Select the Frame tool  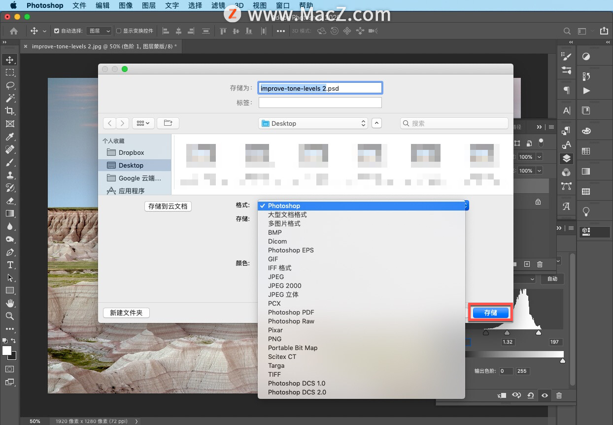tap(9, 124)
